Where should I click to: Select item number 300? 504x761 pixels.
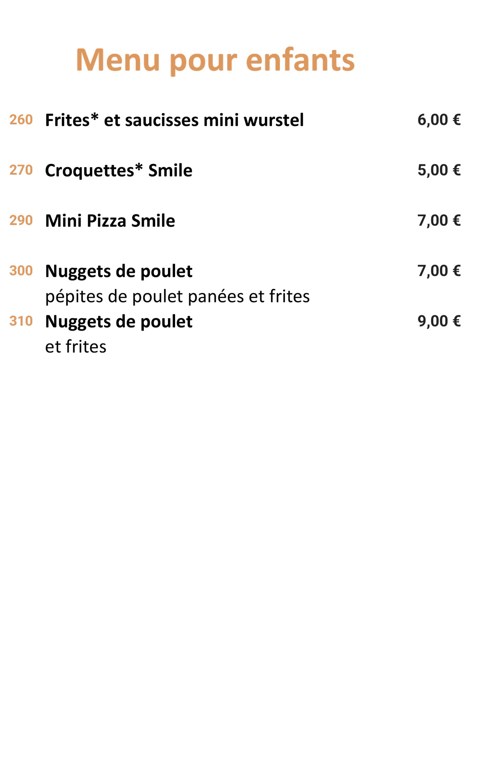click(x=21, y=271)
